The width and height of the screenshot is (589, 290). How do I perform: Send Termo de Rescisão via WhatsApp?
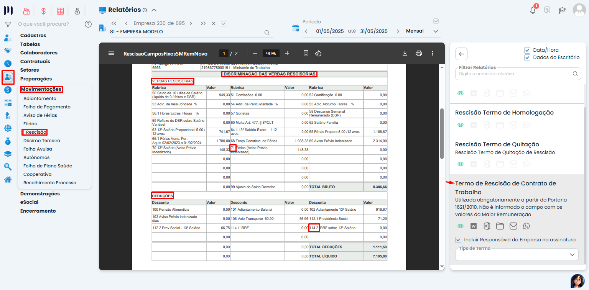(x=526, y=226)
